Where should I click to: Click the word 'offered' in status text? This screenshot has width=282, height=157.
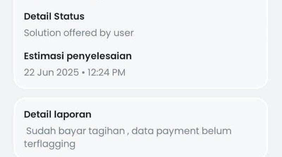point(80,33)
